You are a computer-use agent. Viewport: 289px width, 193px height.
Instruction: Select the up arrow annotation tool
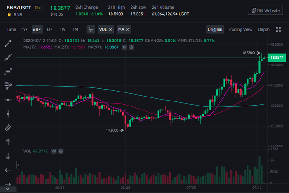(x=8, y=142)
